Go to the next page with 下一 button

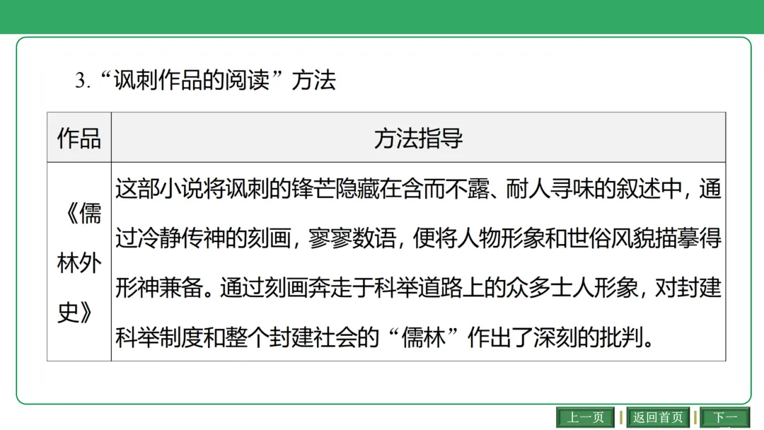725,417
